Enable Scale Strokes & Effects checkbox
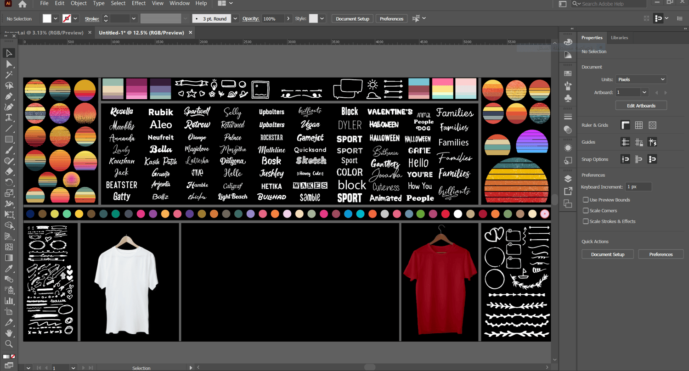This screenshot has width=689, height=371. tap(586, 221)
